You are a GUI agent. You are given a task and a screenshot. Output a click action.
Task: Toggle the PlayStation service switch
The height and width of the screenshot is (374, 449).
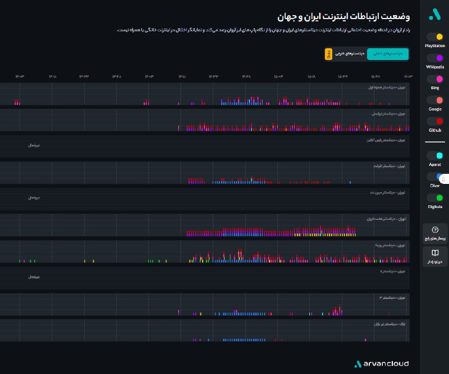click(434, 37)
